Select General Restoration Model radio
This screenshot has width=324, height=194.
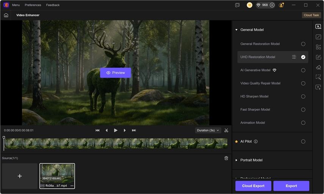pyautogui.click(x=303, y=44)
